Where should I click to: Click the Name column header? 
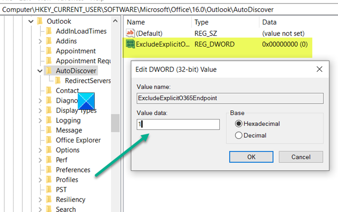click(136, 22)
